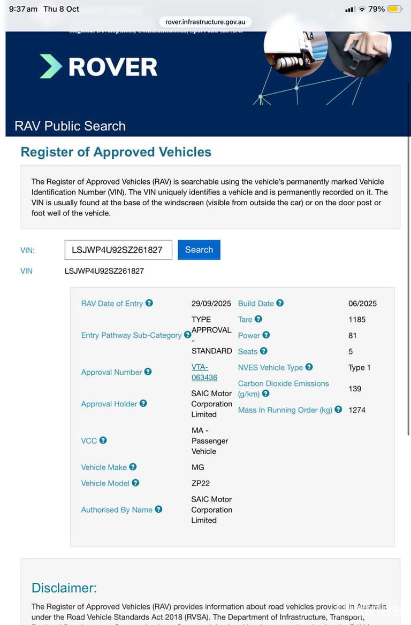Click the help icon next to VCC
The height and width of the screenshot is (625, 411).
coord(103,440)
